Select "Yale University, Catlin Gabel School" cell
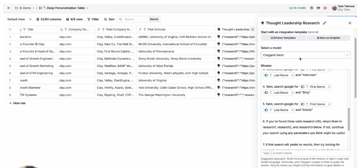357x168 pixels. (x=176, y=88)
